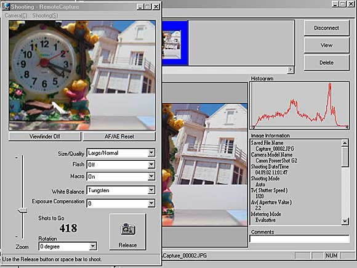This screenshot has width=357, height=268.
Task: Click the thumbnail strip right scroll arrow
Action: pos(291,70)
